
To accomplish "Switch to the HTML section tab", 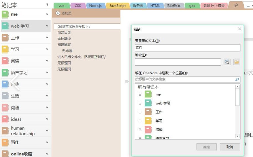I will (x=155, y=6).
